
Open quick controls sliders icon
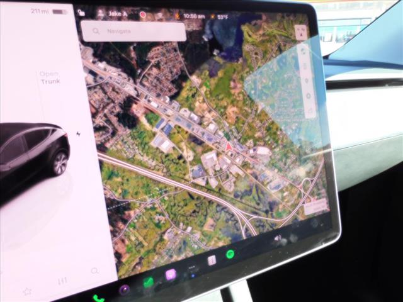pyautogui.click(x=62, y=281)
